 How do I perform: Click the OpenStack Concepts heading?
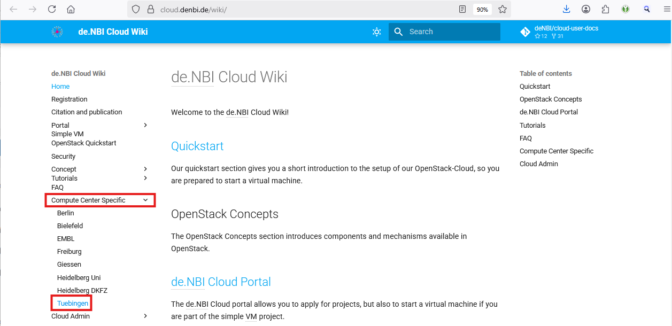pyautogui.click(x=225, y=214)
